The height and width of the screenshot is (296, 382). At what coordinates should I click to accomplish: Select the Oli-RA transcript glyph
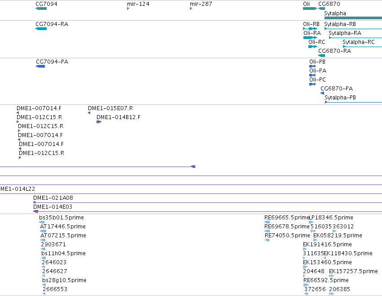[x=310, y=38]
